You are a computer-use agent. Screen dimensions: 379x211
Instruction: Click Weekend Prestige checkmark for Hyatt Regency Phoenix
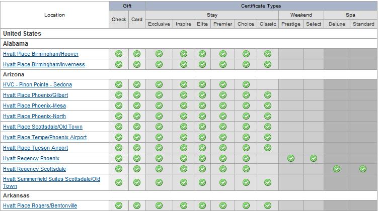click(291, 158)
